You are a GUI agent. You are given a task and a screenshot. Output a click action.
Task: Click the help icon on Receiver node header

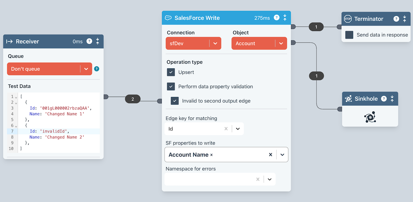(89, 41)
